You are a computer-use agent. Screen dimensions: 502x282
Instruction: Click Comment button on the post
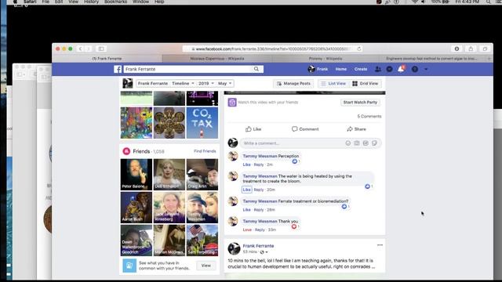pyautogui.click(x=305, y=129)
